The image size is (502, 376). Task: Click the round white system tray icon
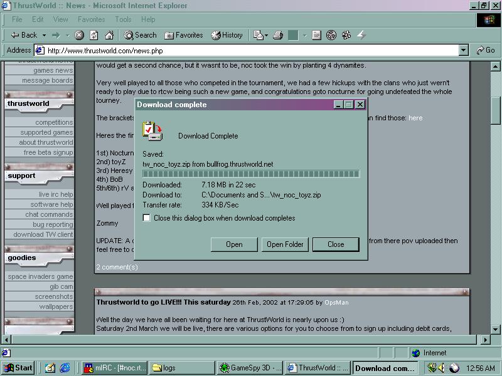click(x=454, y=368)
